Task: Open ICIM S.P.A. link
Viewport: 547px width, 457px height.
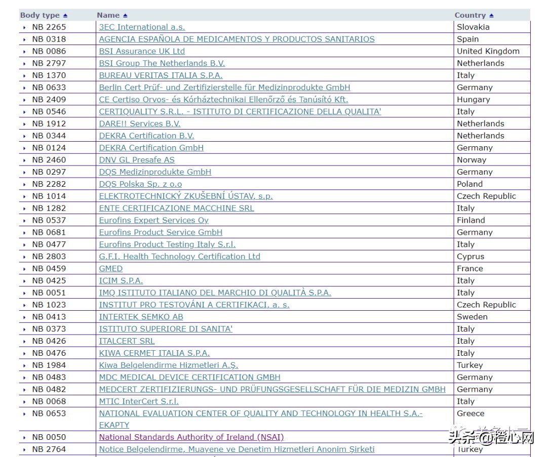Action: 121,280
